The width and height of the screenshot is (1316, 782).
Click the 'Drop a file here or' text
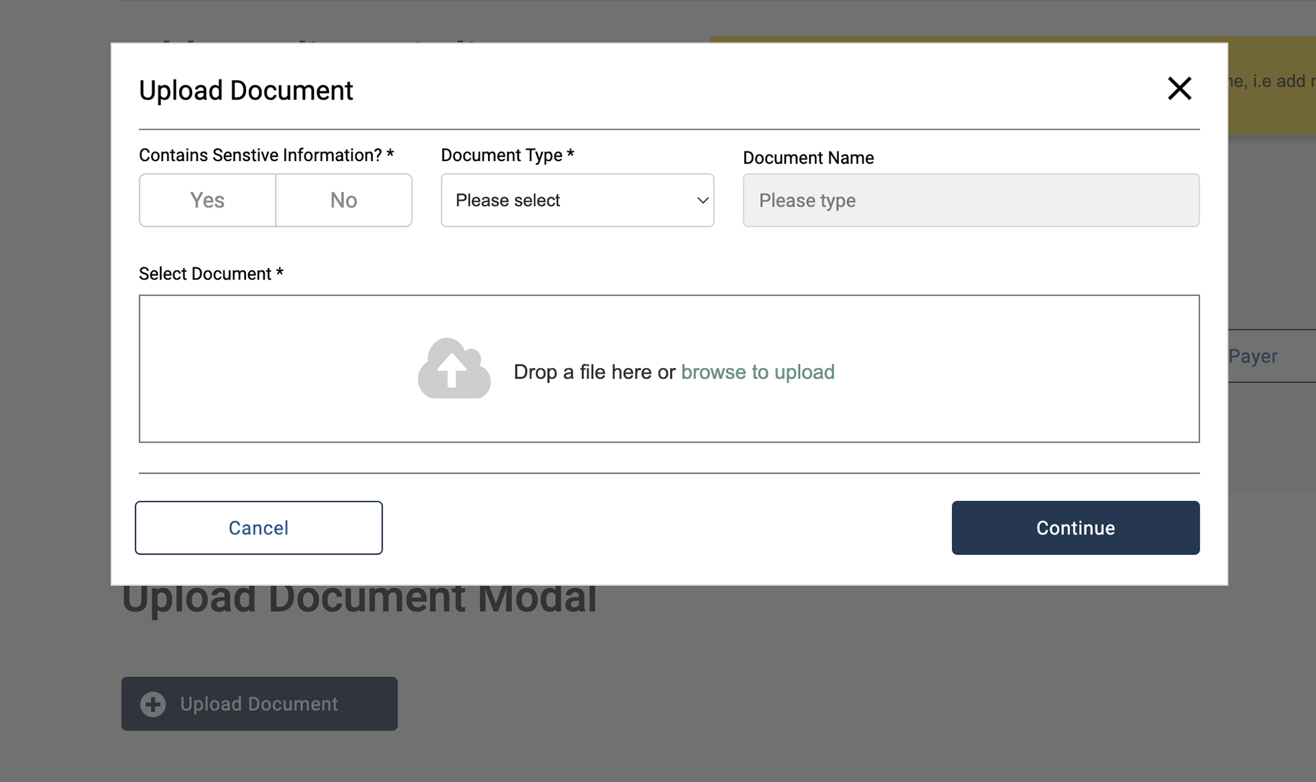coord(594,372)
